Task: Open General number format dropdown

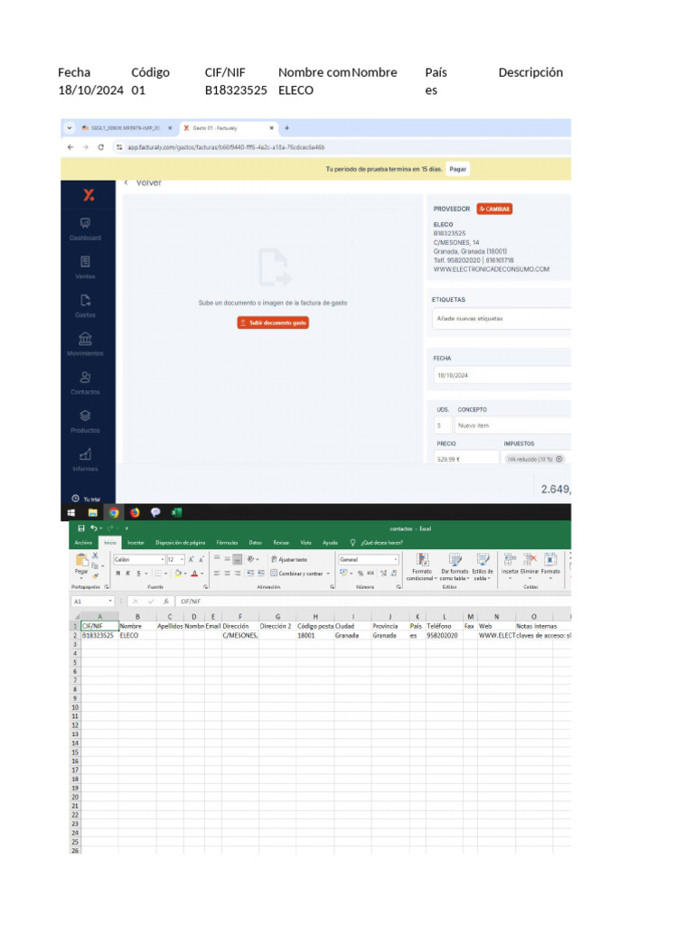Action: [395, 559]
